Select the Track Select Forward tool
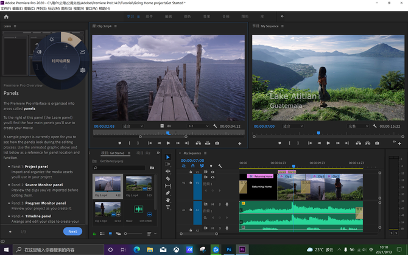 tap(168, 164)
